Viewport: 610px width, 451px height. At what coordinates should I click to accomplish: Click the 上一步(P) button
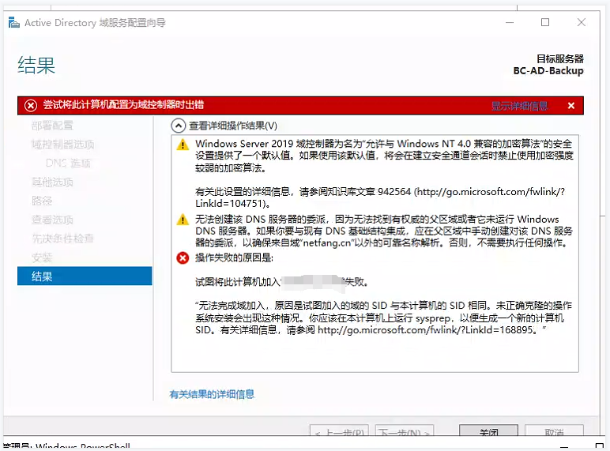[x=338, y=432]
